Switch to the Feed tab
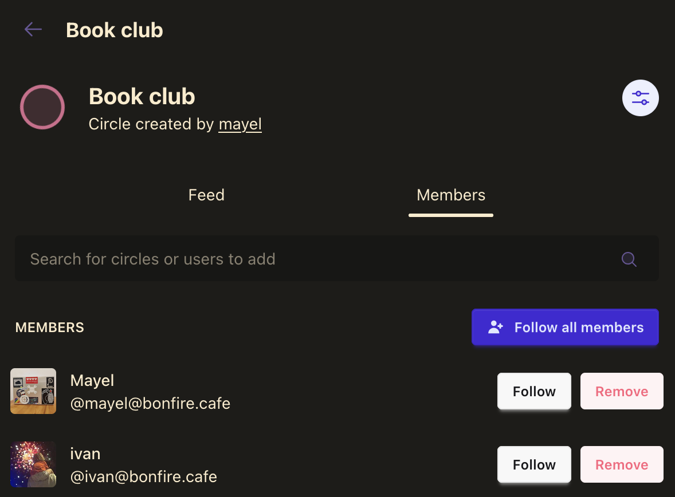 click(x=206, y=195)
